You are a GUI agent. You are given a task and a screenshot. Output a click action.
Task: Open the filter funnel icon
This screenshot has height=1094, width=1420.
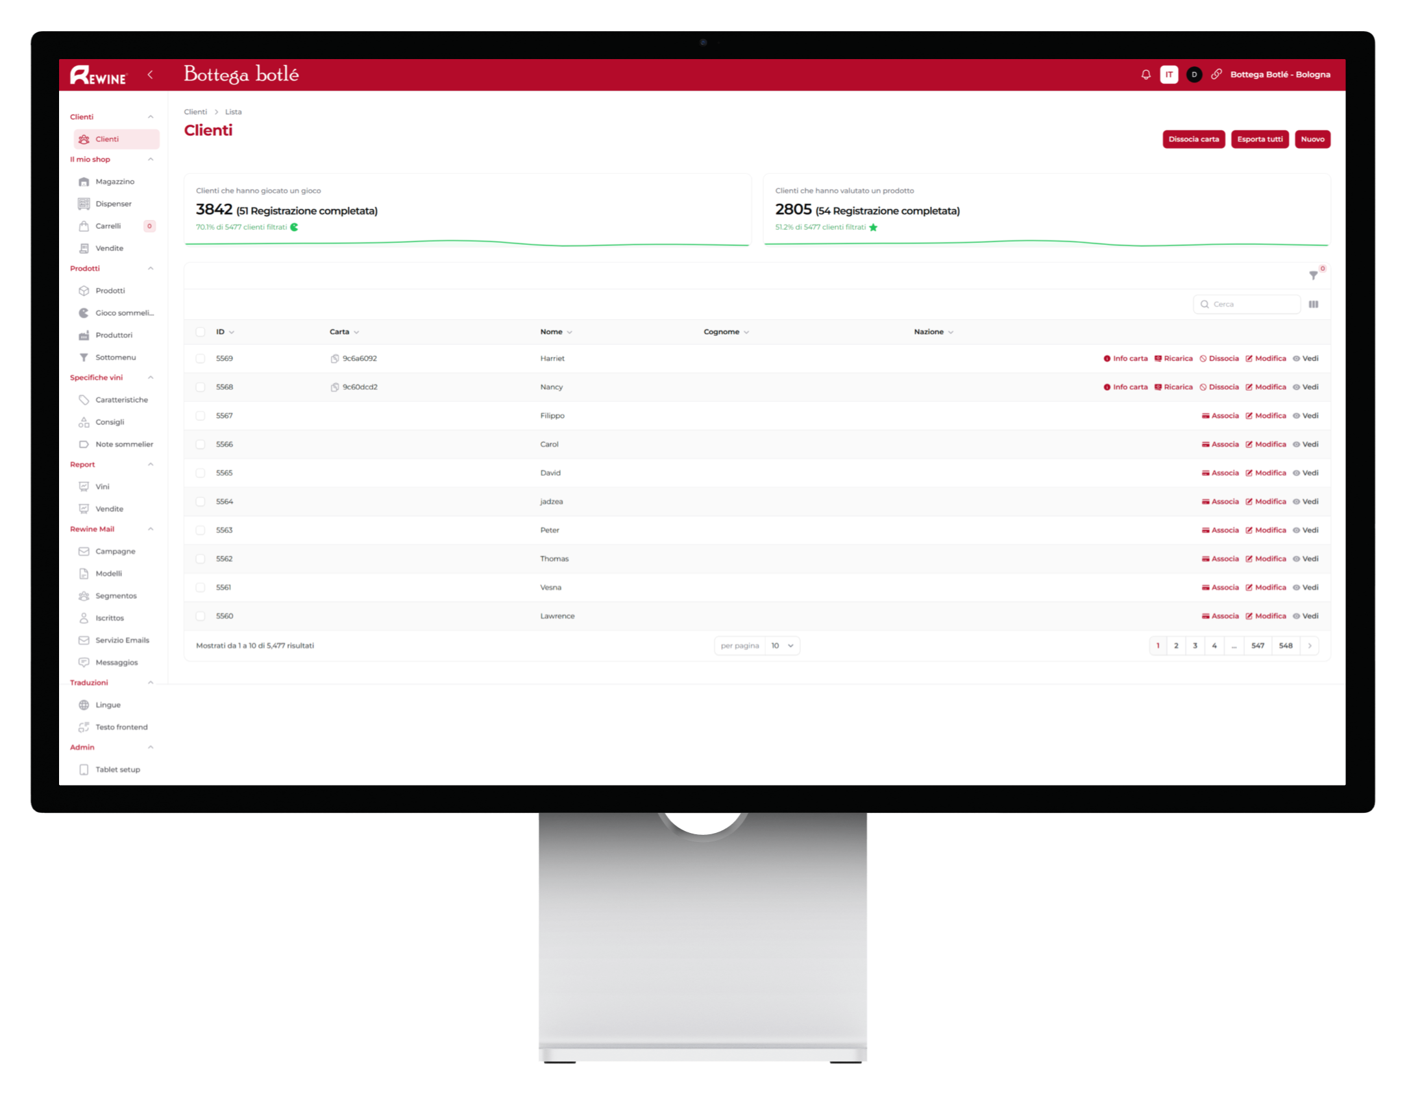[x=1313, y=276]
